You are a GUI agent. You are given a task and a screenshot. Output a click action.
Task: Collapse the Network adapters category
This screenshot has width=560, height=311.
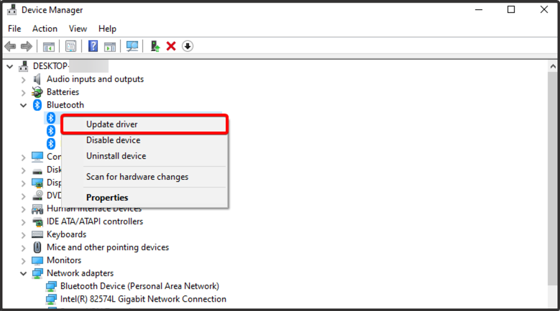24,274
